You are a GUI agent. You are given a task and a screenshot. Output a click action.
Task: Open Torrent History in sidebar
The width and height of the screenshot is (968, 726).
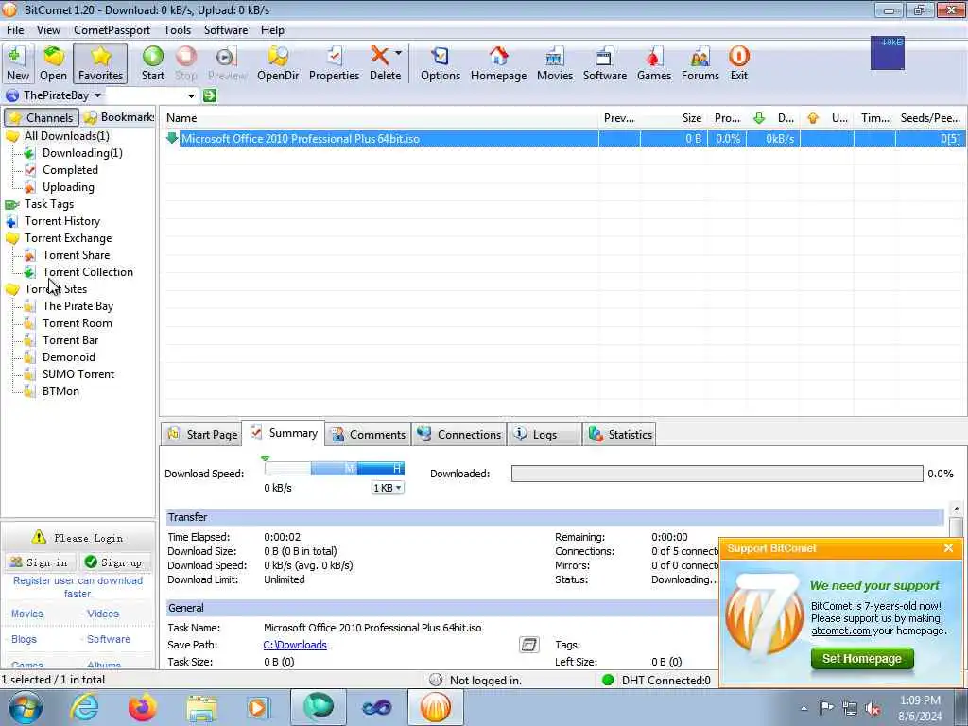coord(61,221)
